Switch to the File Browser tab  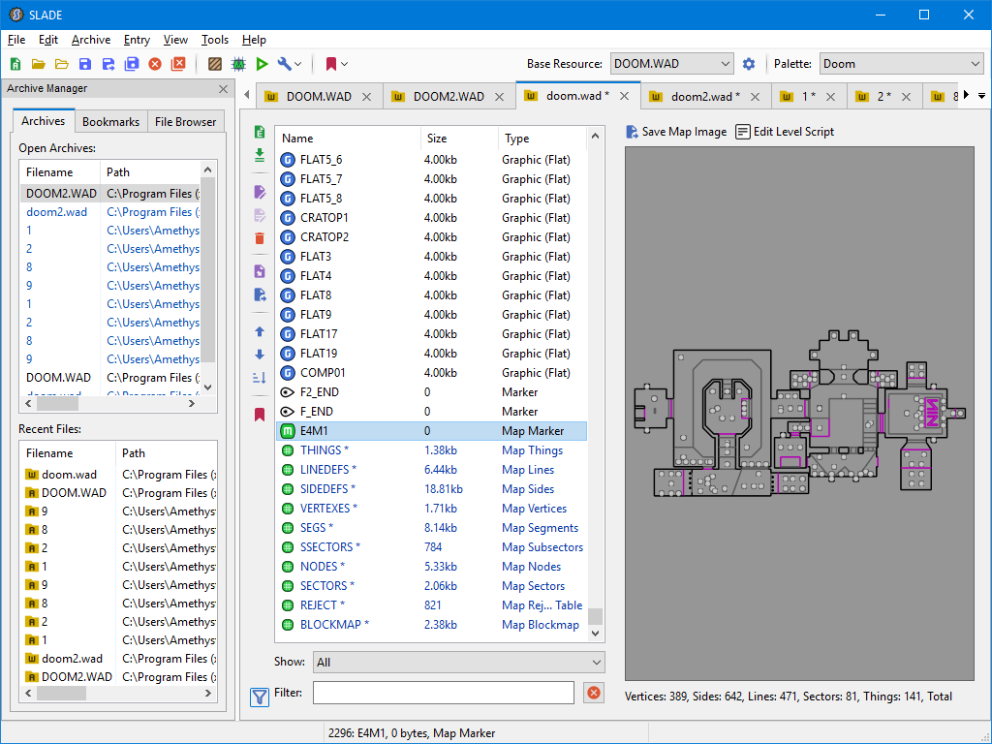coord(186,122)
